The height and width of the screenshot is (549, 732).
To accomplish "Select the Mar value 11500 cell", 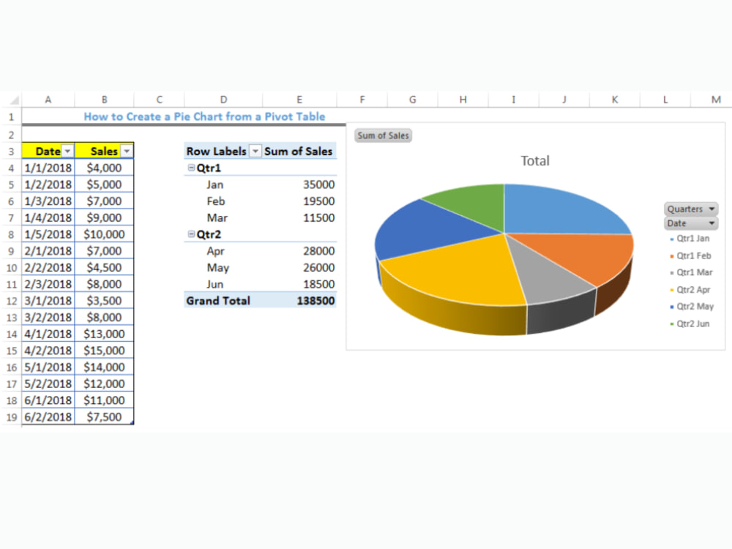I will tap(299, 217).
